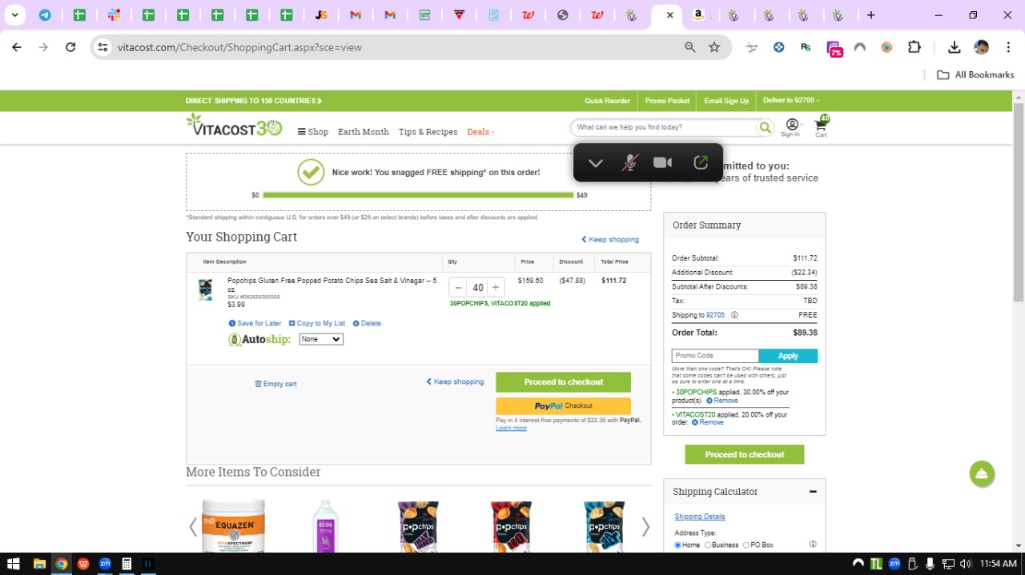Open the Shop menu

point(313,132)
